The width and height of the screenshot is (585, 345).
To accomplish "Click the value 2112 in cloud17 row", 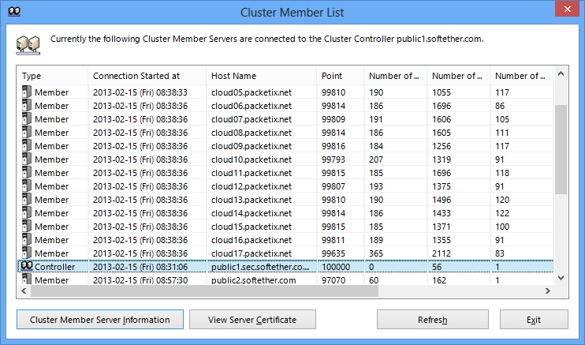I will tap(442, 253).
